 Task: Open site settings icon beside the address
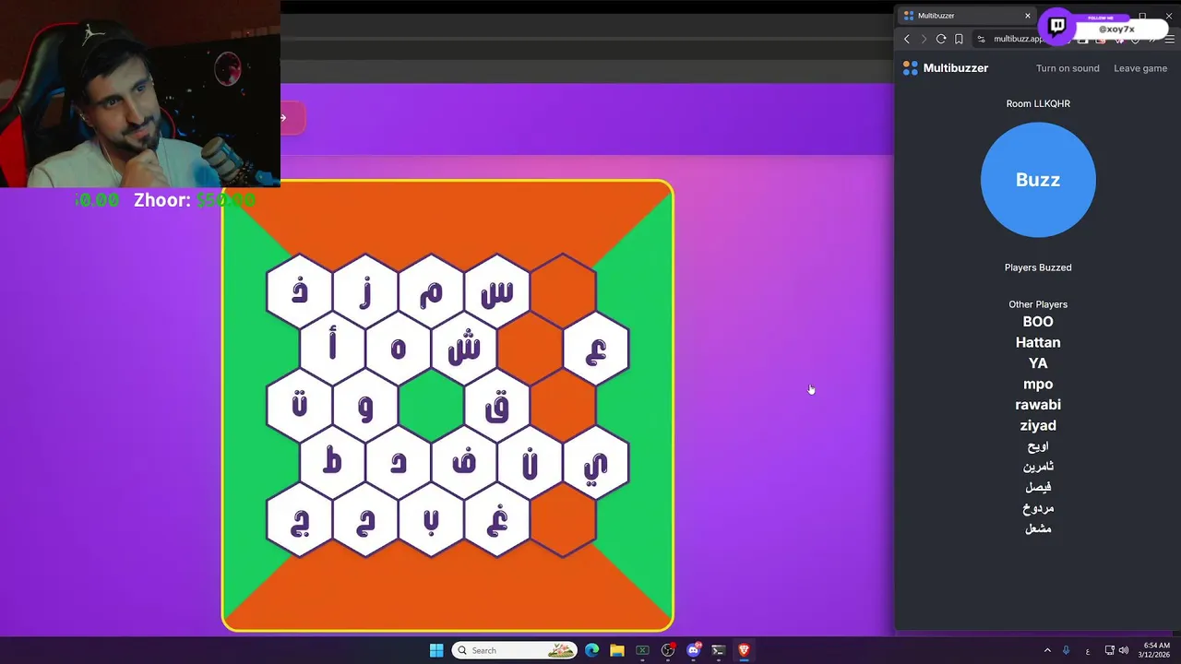[982, 39]
